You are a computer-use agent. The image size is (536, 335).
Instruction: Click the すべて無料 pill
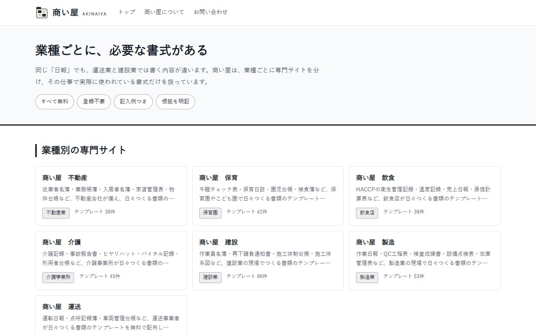54,102
